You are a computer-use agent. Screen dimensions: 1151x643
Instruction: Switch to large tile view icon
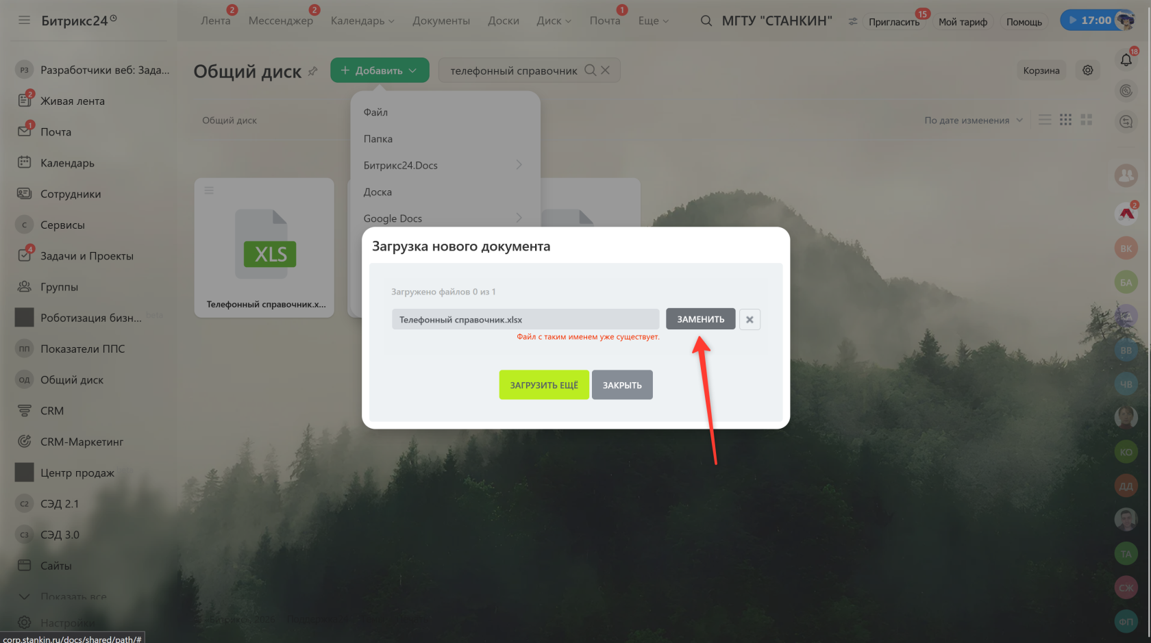pos(1086,120)
